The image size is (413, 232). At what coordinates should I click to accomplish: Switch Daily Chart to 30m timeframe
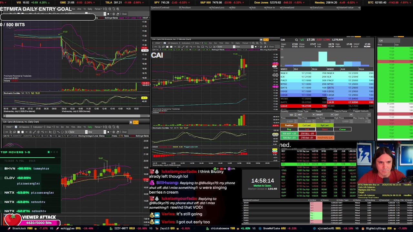coord(79,127)
